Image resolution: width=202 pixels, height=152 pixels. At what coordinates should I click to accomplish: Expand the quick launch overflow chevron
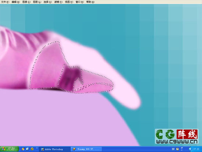(37, 148)
